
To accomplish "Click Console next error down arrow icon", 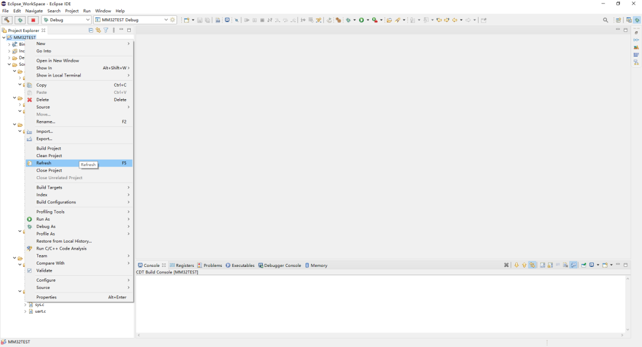I will [517, 265].
